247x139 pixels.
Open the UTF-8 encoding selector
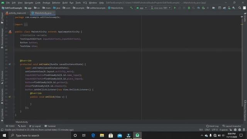215,130
